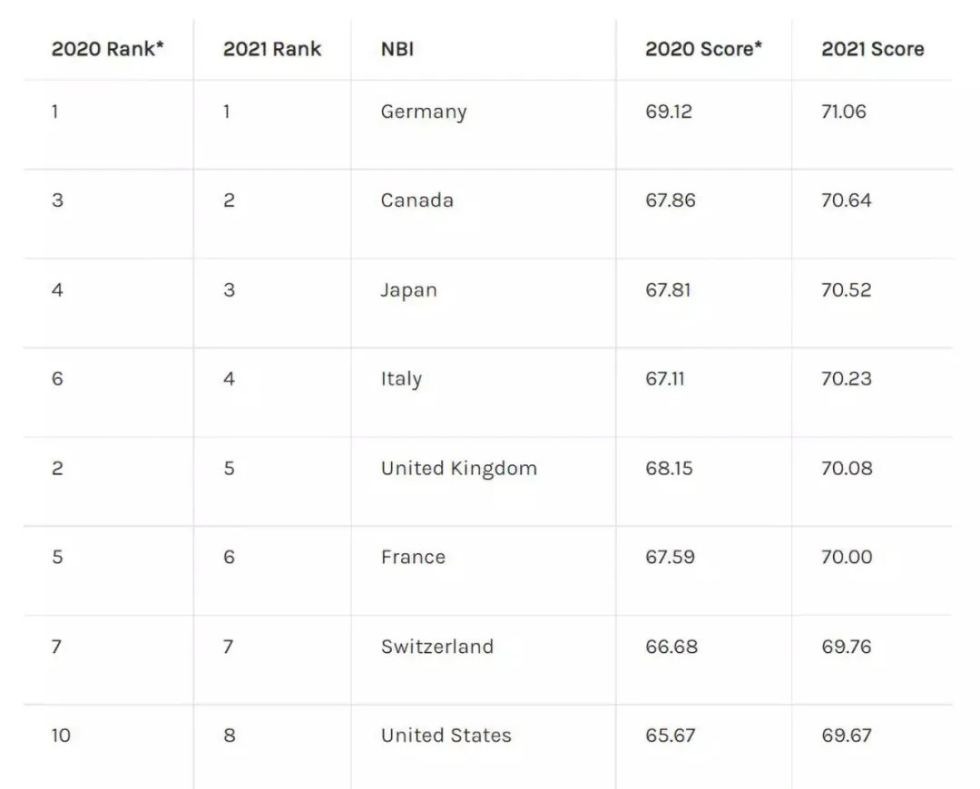This screenshot has width=980, height=789.
Task: Select the Germany country cell
Action: (x=424, y=112)
